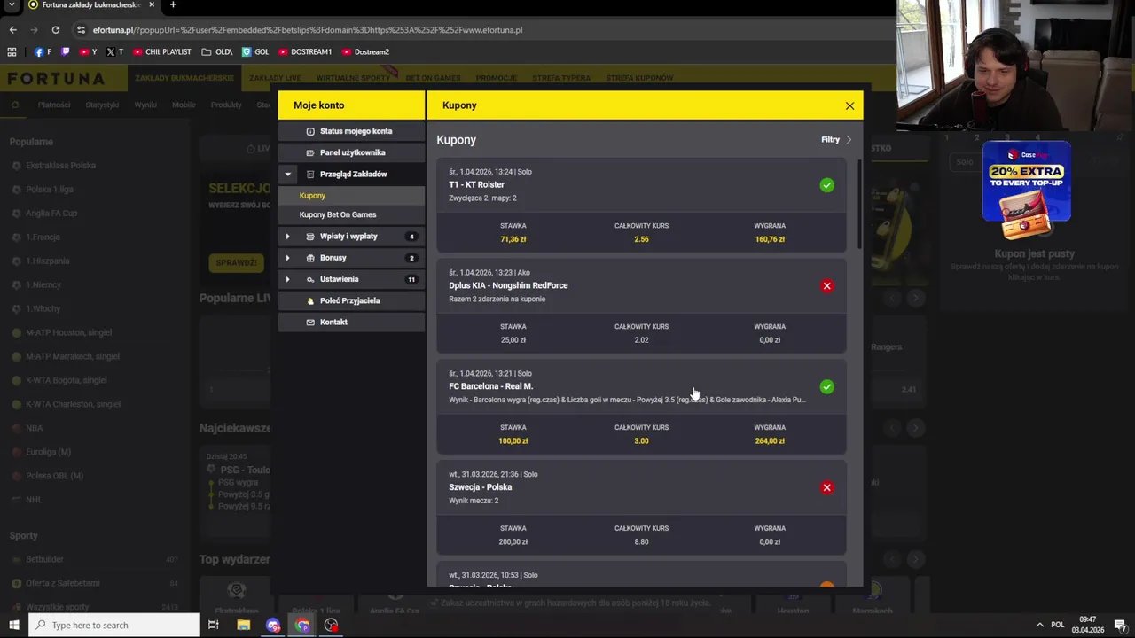The height and width of the screenshot is (638, 1135).
Task: Click 160,76 zł winnings value
Action: (769, 239)
